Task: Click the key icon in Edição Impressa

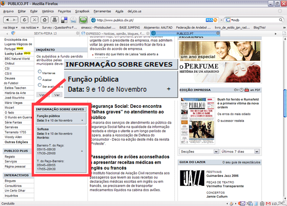Action: (x=236, y=90)
